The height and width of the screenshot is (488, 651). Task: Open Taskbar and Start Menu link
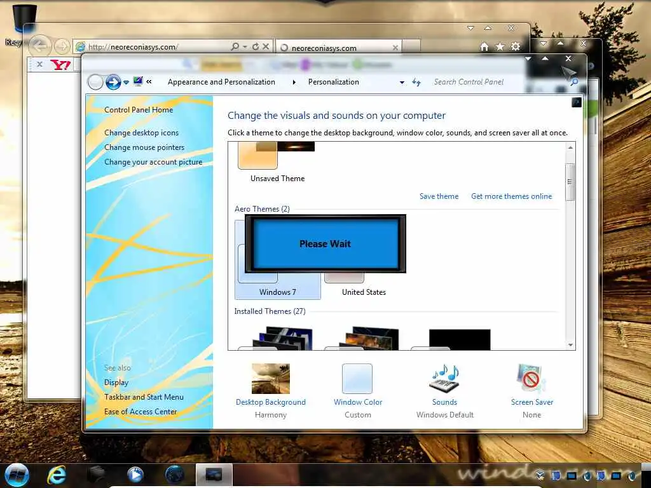pos(144,397)
